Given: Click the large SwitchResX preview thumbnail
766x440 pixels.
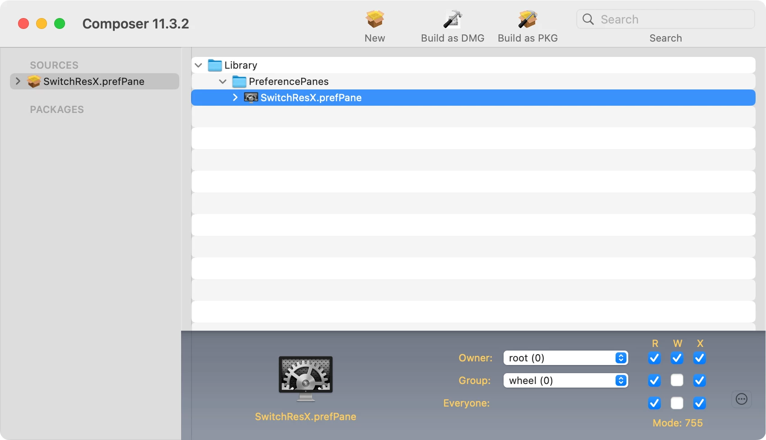Looking at the screenshot, I should pos(306,379).
